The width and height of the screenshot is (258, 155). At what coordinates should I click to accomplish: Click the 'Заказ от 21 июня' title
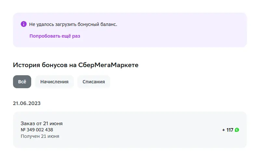coord(42,124)
